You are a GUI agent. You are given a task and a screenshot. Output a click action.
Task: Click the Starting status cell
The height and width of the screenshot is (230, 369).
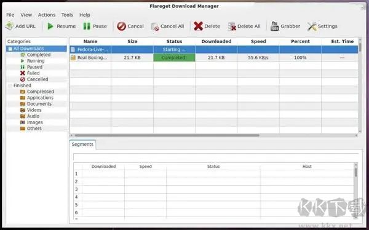point(175,49)
